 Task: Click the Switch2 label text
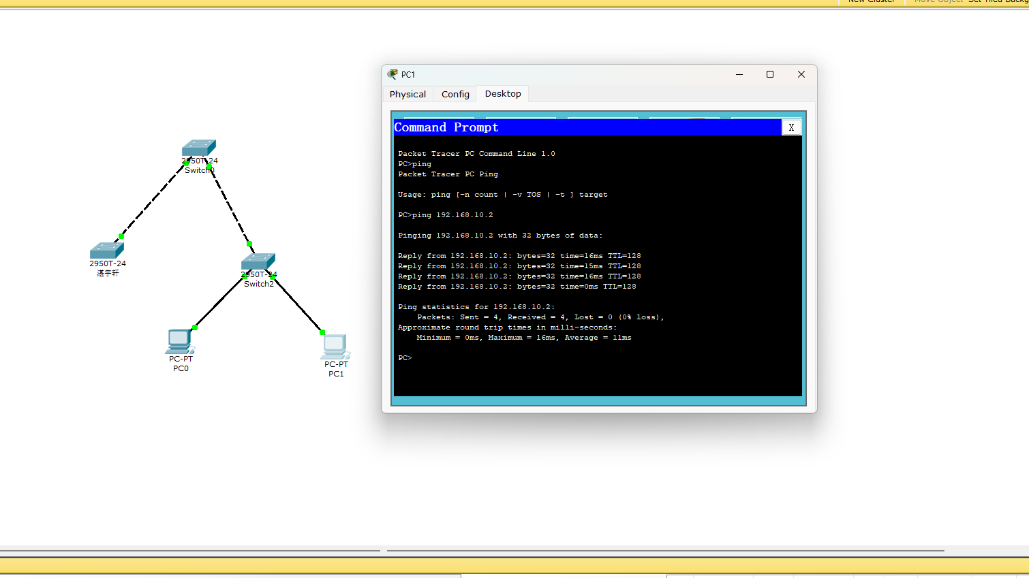pos(259,284)
